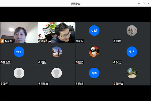151x101 pixels.
Task: Click the green active microphone icon for 顾荣
Action: [39, 41]
